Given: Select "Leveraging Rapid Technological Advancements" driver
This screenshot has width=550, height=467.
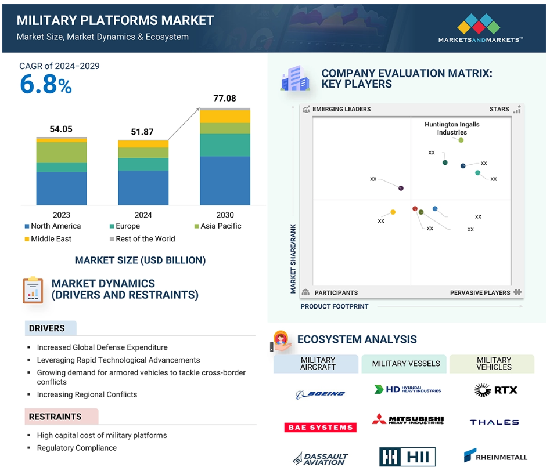Looking at the screenshot, I should [x=118, y=360].
